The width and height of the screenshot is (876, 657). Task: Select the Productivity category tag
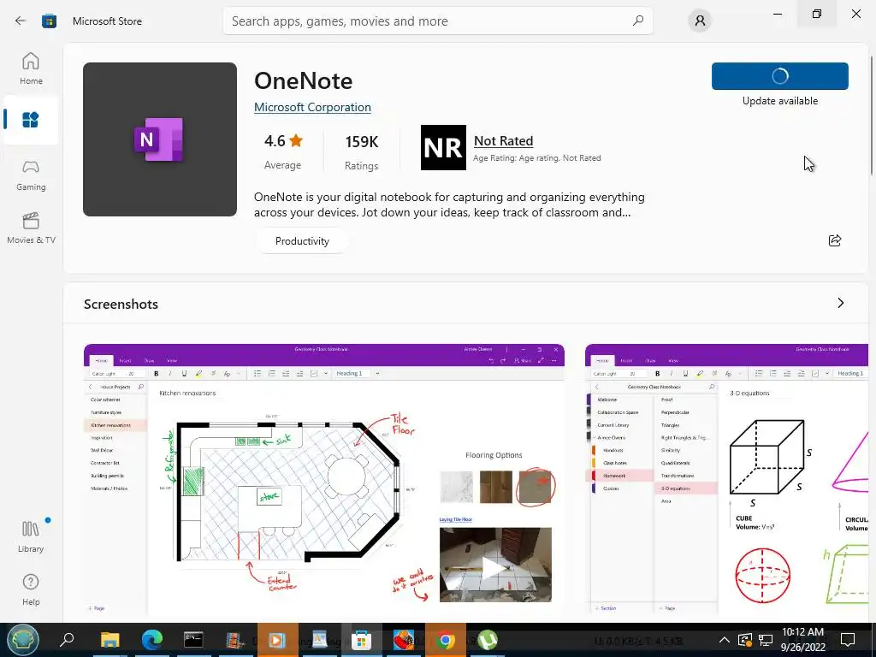(302, 240)
